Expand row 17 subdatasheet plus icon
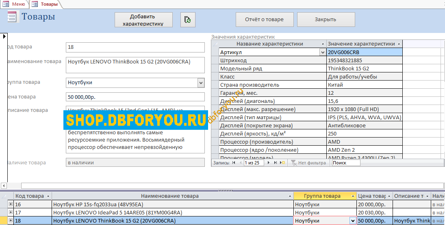This screenshot has height=225, width=445. coord(11,212)
